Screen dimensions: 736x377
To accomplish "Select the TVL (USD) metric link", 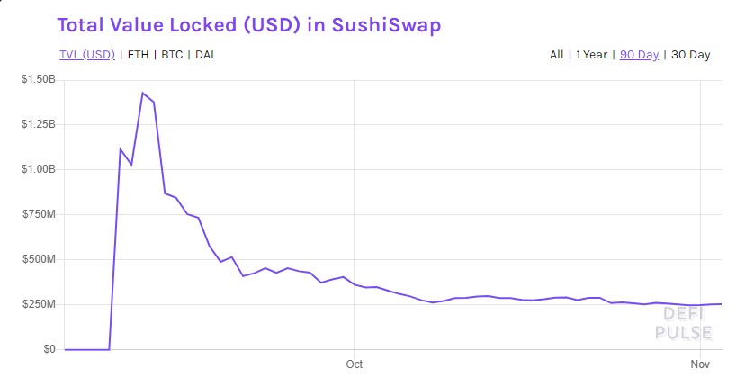I will [x=87, y=55].
